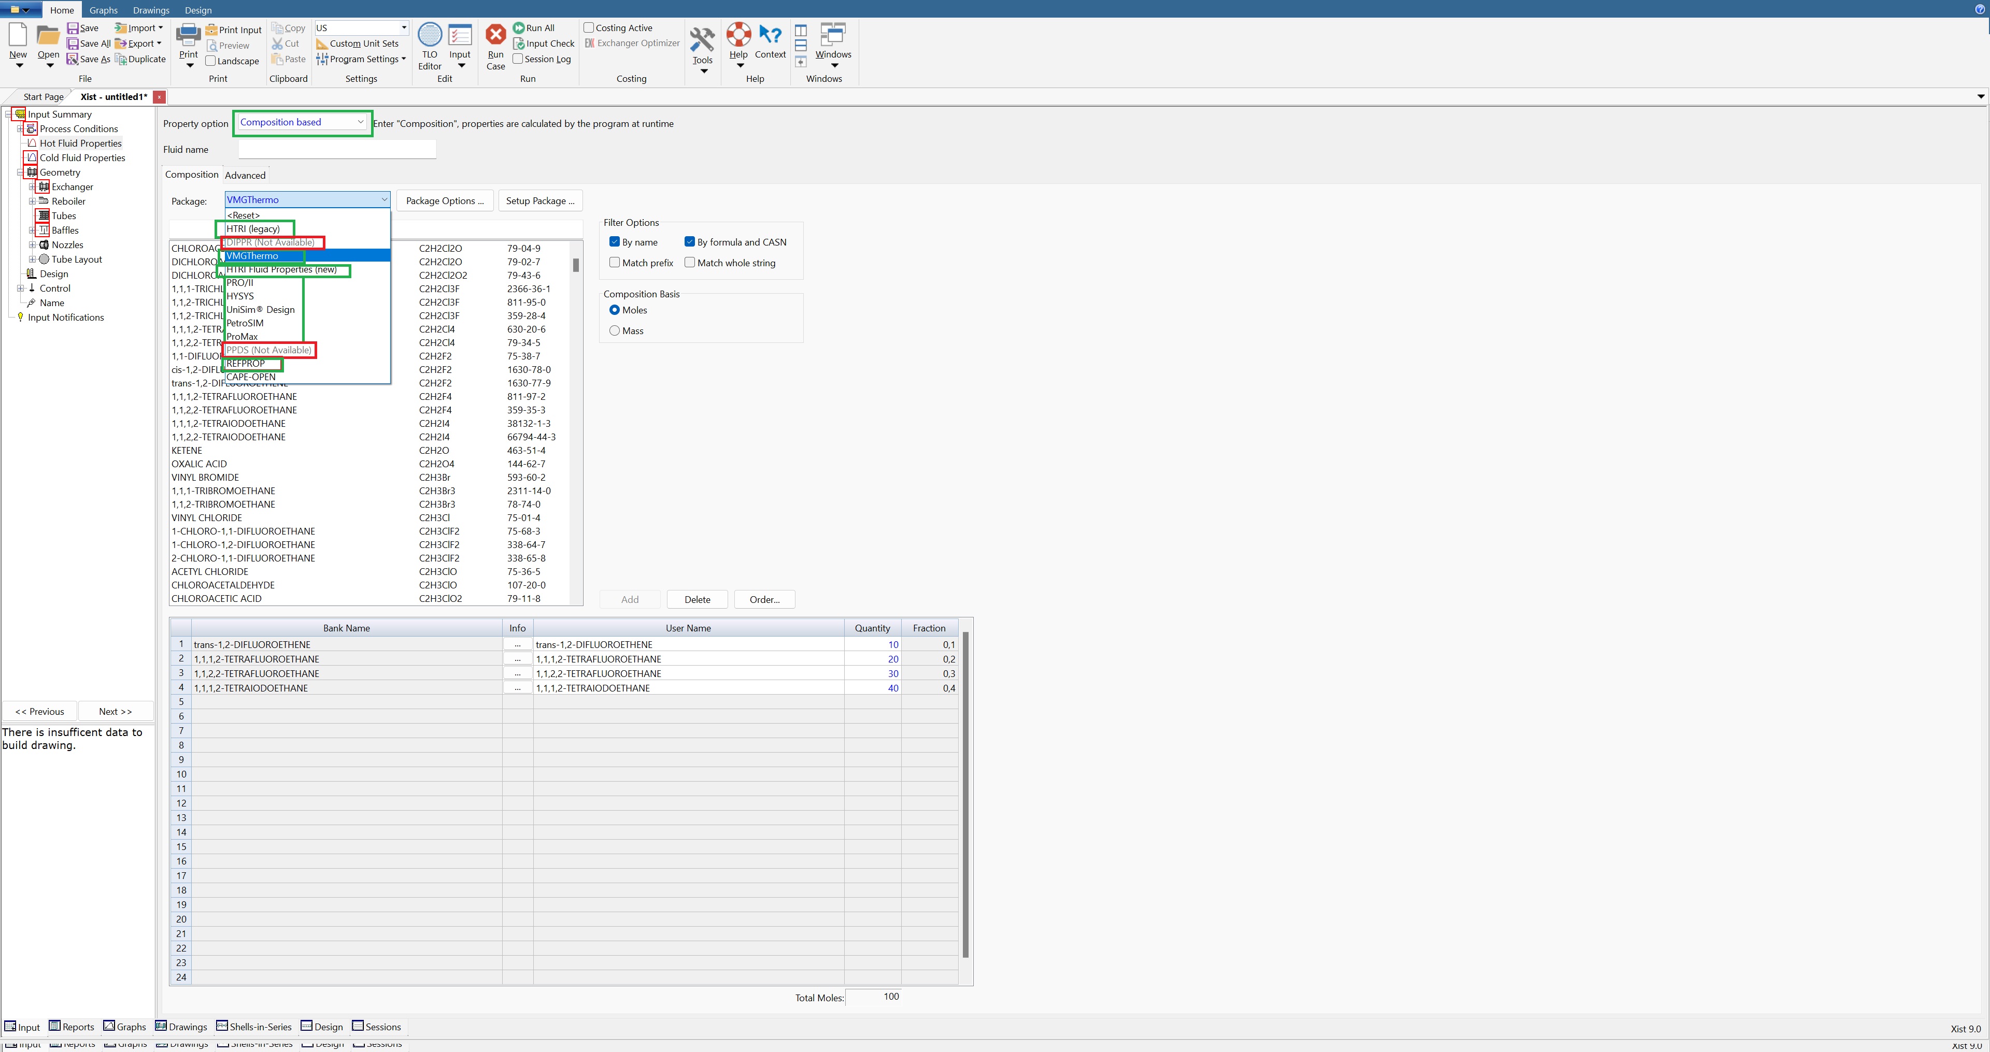Click the Order... button
The image size is (1990, 1052).
point(764,599)
